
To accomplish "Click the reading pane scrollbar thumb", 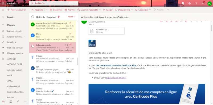I will 212,28.
